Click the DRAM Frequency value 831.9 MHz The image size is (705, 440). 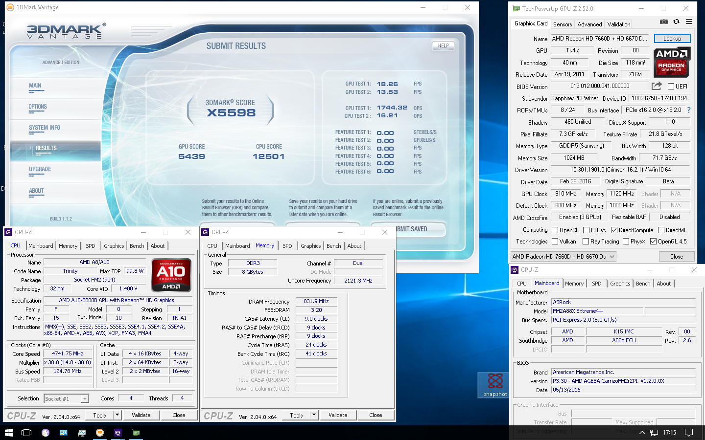pos(316,301)
